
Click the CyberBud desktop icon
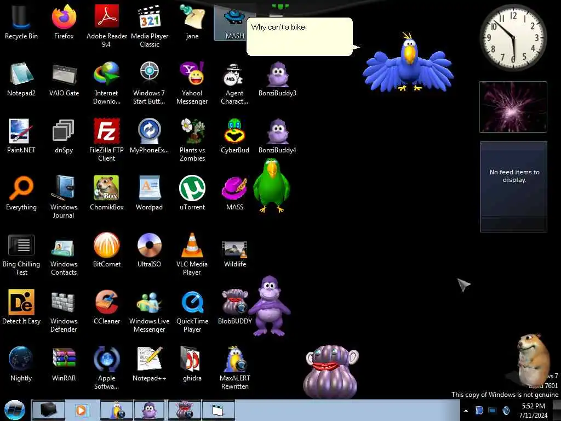[234, 136]
